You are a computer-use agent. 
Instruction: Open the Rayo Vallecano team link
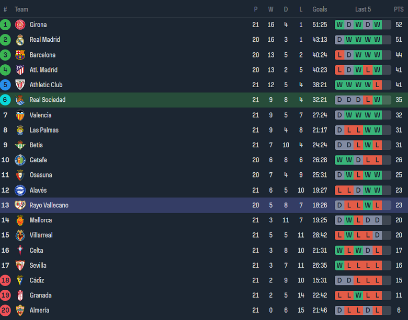[49, 205]
